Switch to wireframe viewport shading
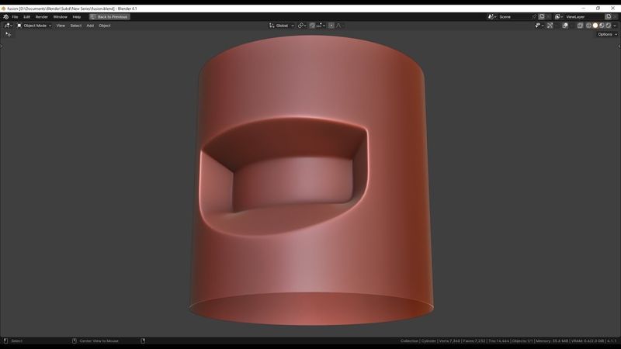 point(589,26)
